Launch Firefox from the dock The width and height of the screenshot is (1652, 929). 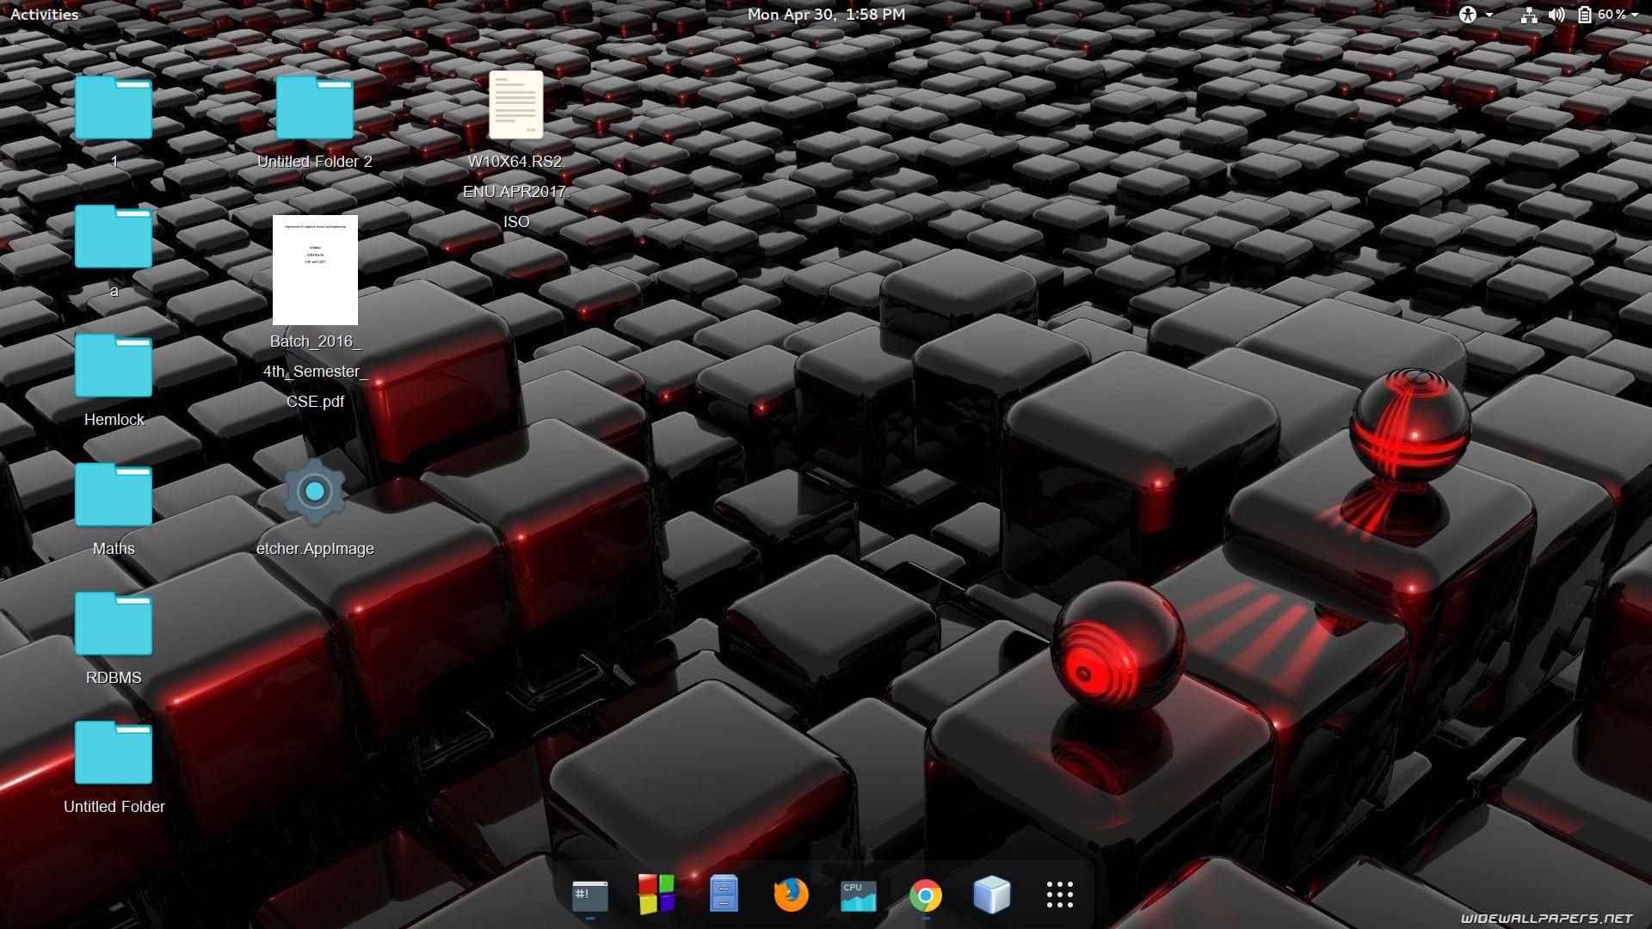pos(790,895)
